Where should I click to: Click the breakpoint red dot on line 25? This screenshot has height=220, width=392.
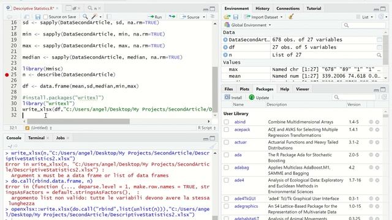coord(7,75)
